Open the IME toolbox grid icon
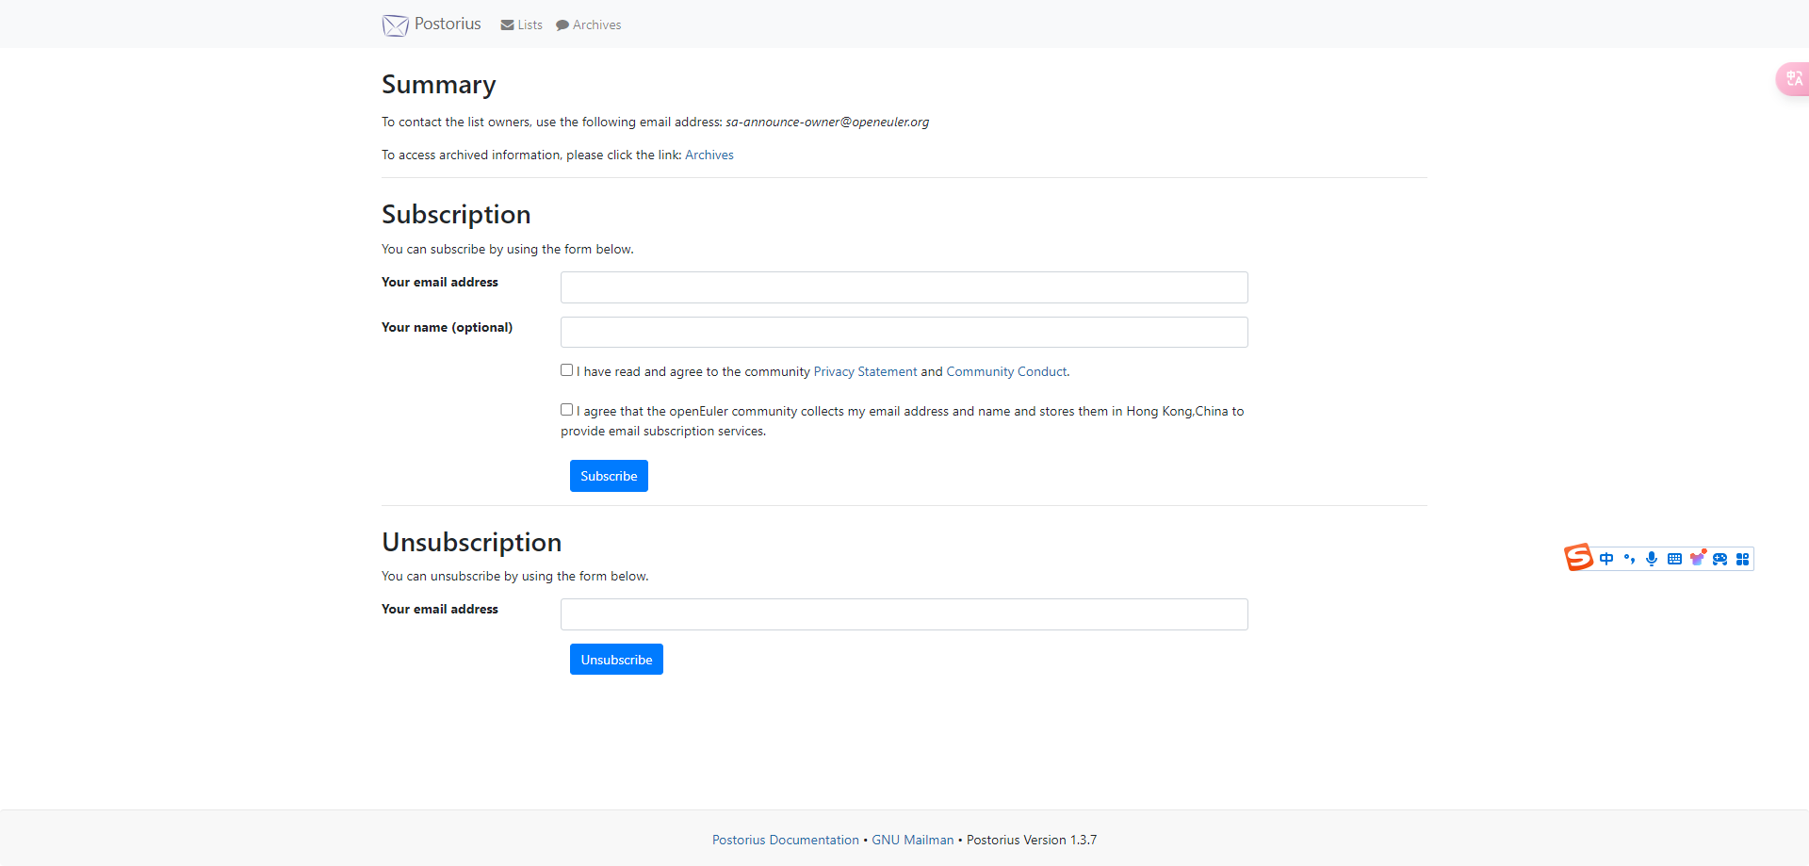Image resolution: width=1809 pixels, height=866 pixels. pos(1742,559)
